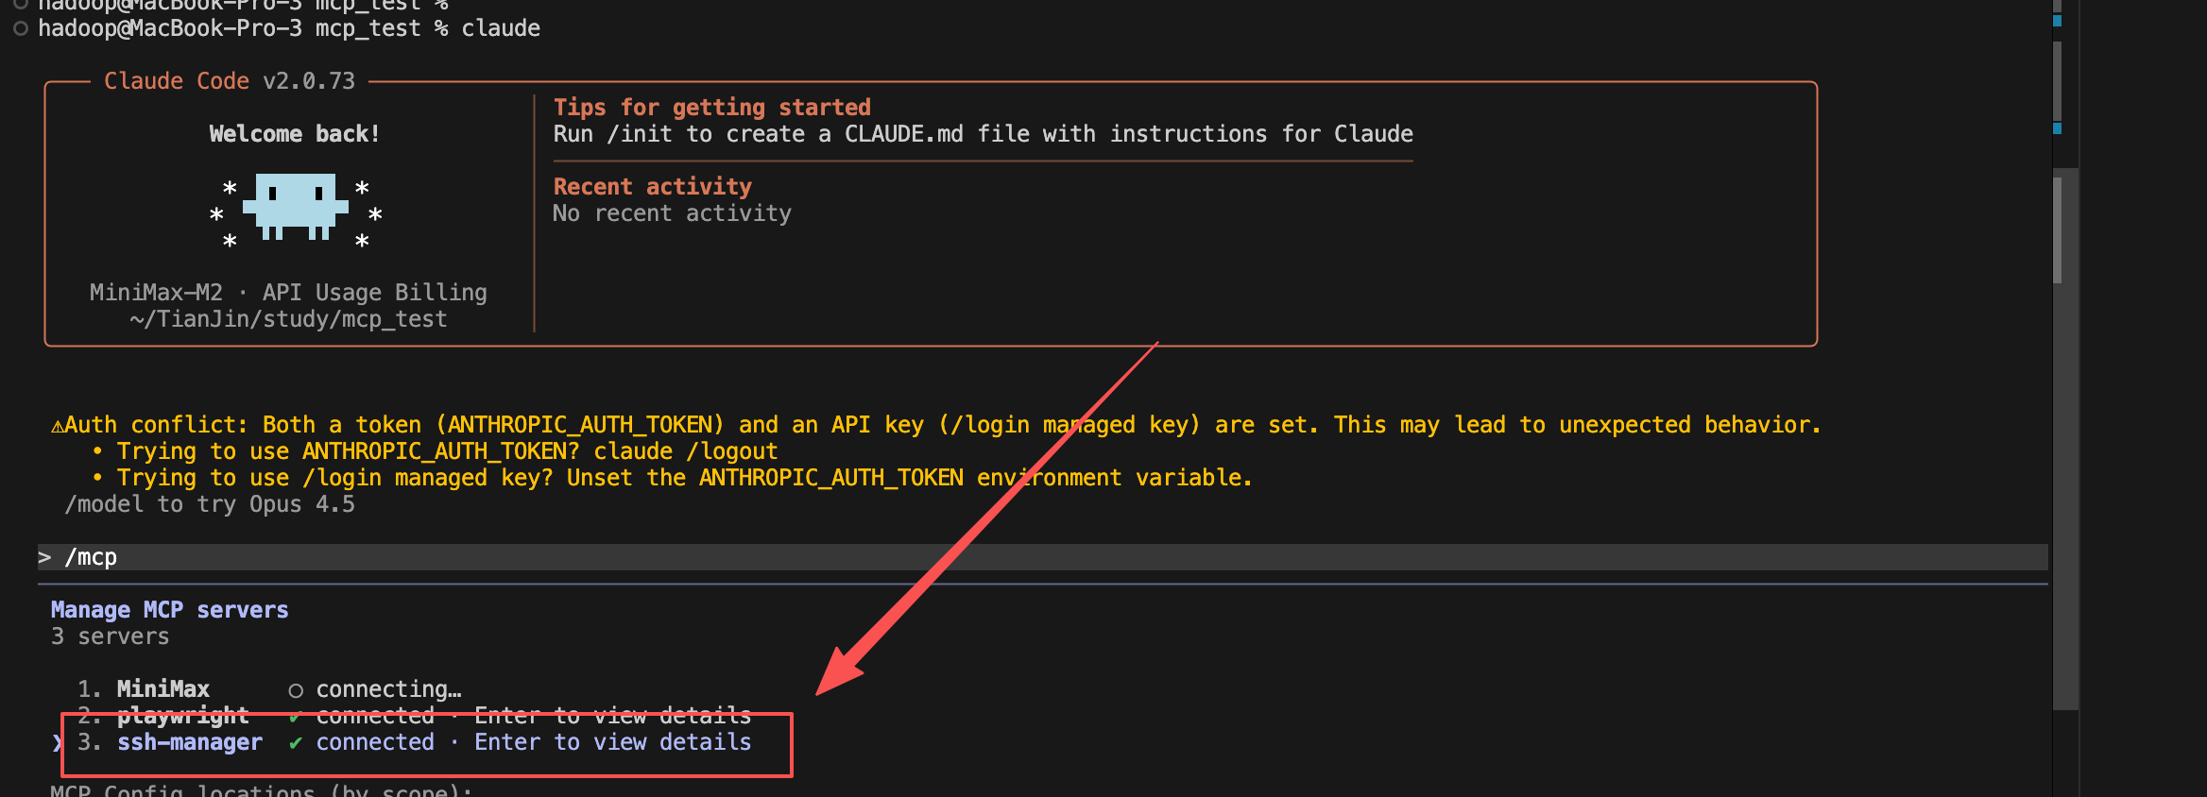The height and width of the screenshot is (797, 2207).
Task: Click the '~/TianJin/study/mcp_test' path text
Action: [x=288, y=319]
